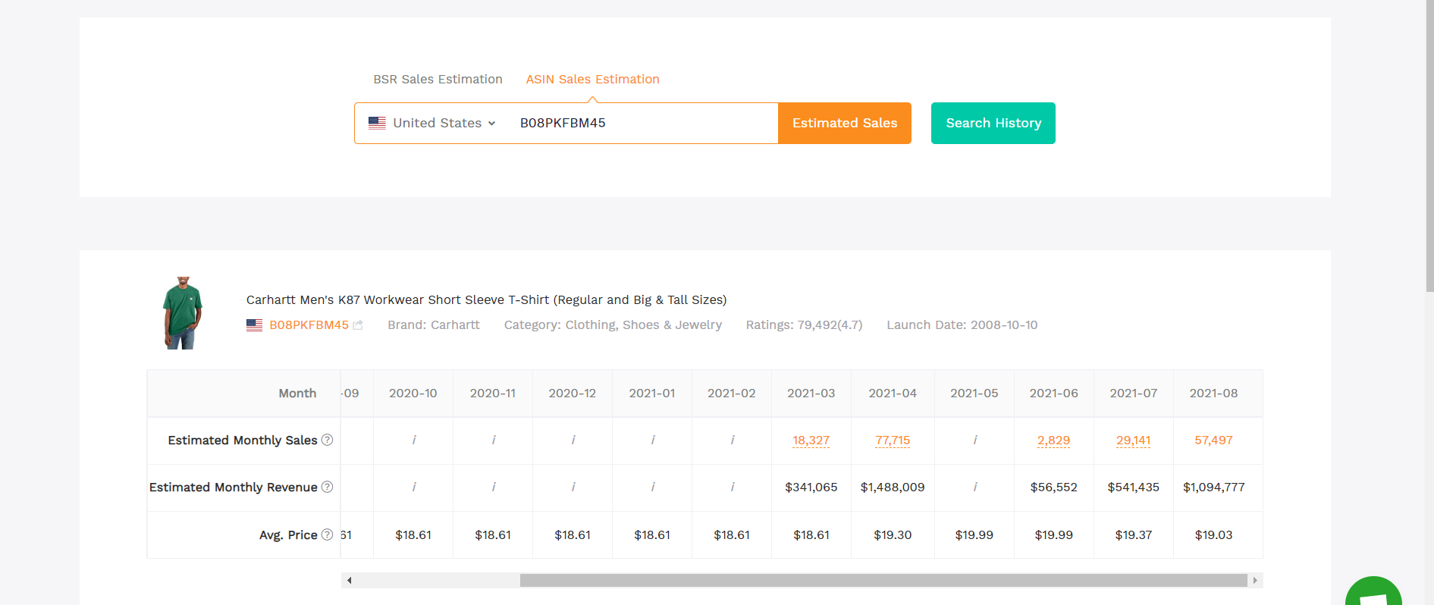Open 2021-03 sales value 18,327
The image size is (1434, 605).
[x=811, y=440]
